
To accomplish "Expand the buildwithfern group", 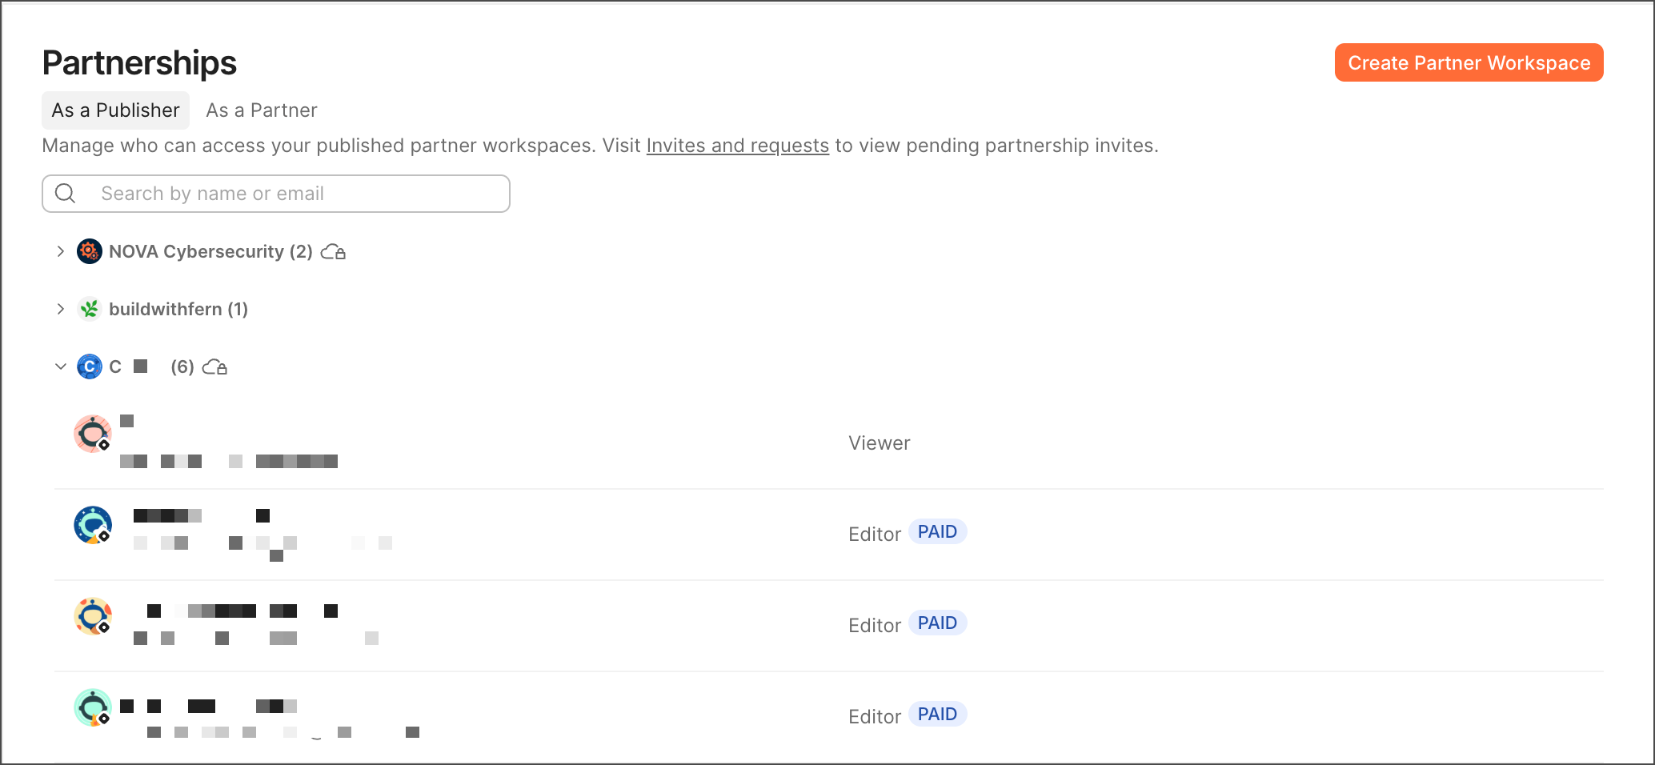I will 61,309.
